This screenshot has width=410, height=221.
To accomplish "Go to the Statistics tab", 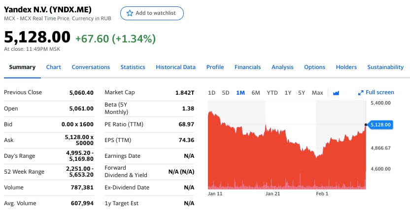I will [133, 67].
